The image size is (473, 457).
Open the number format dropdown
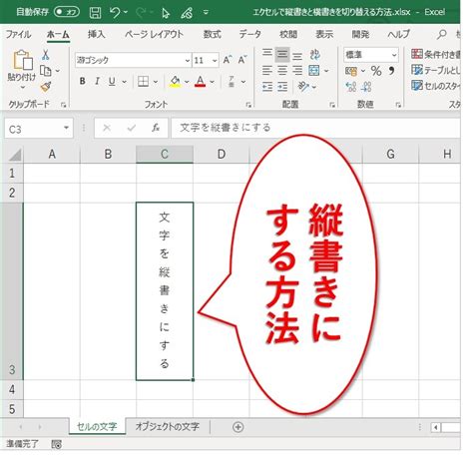point(394,55)
